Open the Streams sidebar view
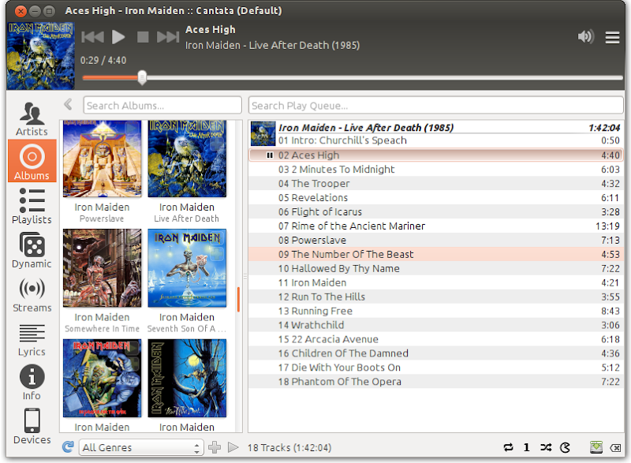Viewport: 631px width, 463px height. 32,294
